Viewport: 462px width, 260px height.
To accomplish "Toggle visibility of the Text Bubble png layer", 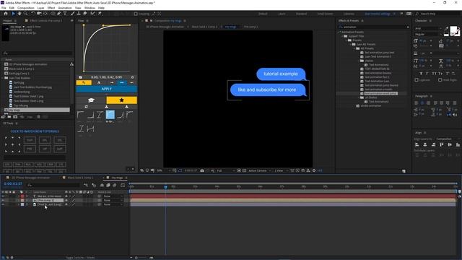I will pyautogui.click(x=3, y=204).
